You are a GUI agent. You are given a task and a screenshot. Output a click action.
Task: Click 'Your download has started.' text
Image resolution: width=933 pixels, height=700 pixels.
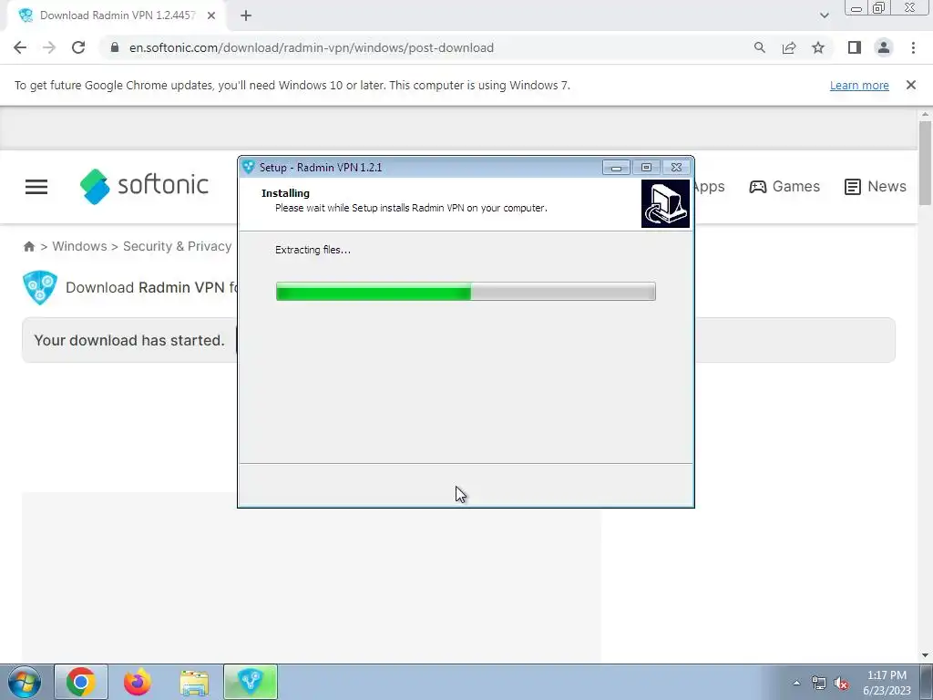[129, 341]
